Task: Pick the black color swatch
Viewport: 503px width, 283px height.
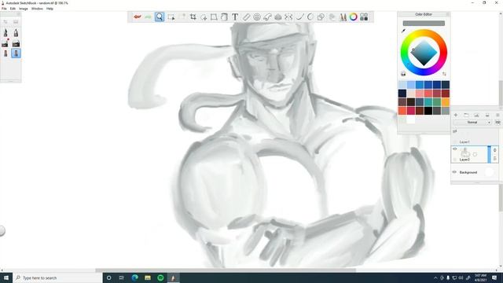Action: click(x=428, y=111)
